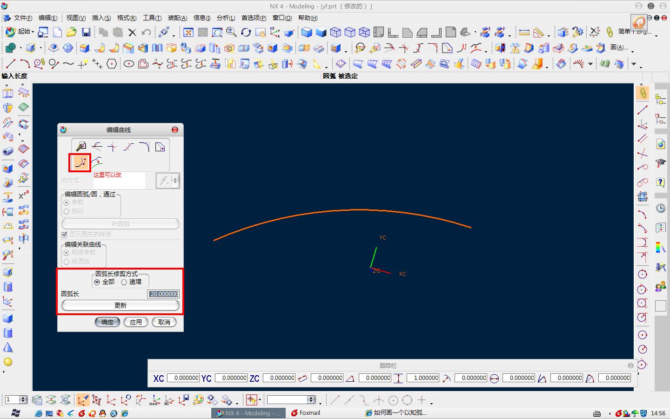The image size is (670, 419).
Task: Select the Divide Curve icon in dialog
Action: click(x=128, y=147)
